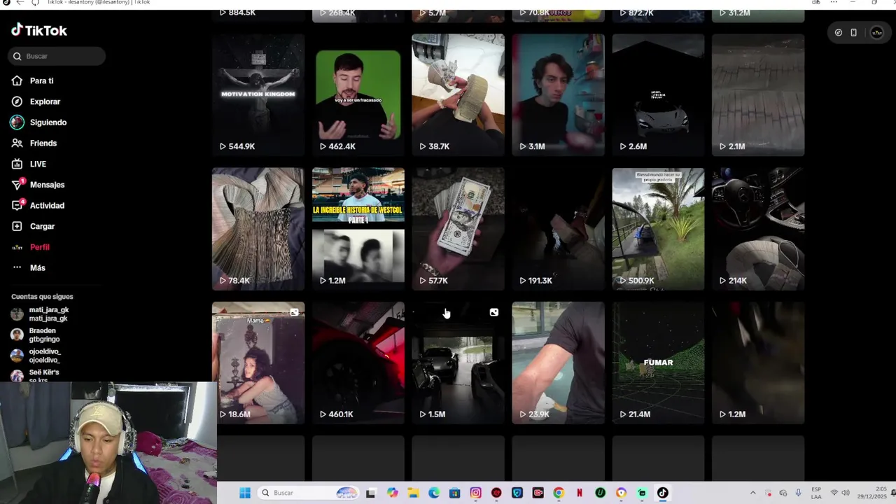Image resolution: width=896 pixels, height=504 pixels.
Task: Open FUMAR video with 21.4M views
Action: 658,363
